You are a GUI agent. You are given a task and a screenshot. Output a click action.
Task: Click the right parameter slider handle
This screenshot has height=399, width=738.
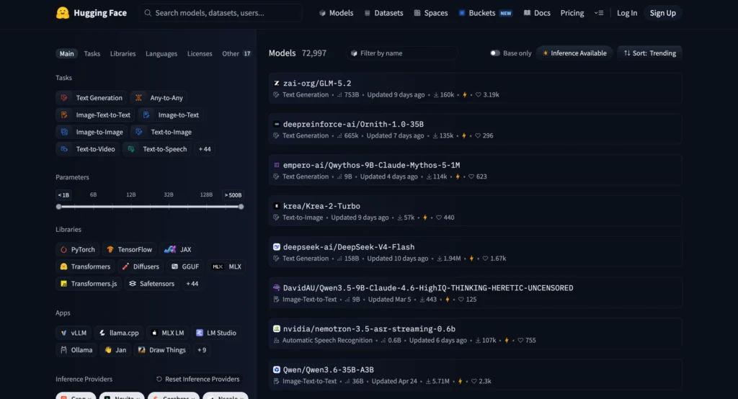tap(241, 207)
